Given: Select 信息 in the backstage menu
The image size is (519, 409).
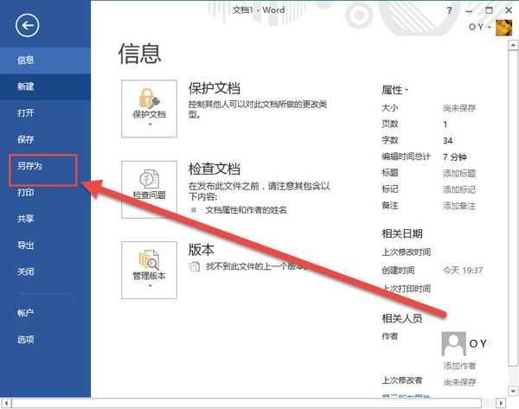Looking at the screenshot, I should [45, 61].
